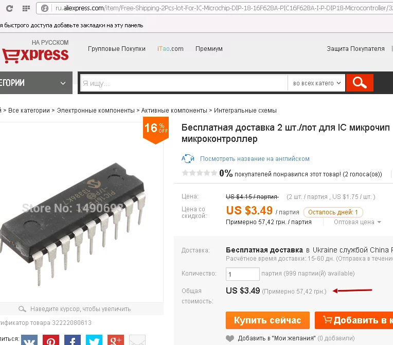Viewport: 393px width, 345px height.
Task: Expand the categories dropdown menu
Action: pyautogui.click(x=36, y=83)
